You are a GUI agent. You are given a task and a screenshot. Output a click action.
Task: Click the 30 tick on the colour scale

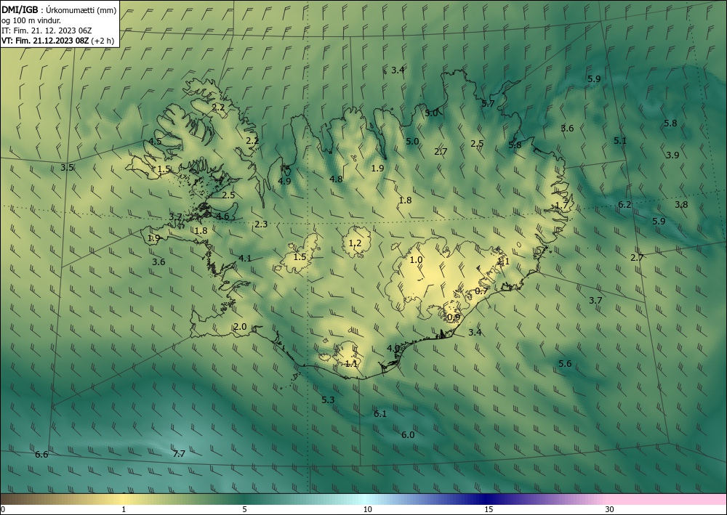point(609,509)
